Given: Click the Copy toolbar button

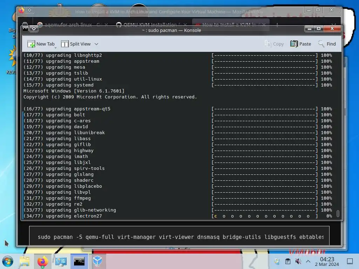Looking at the screenshot, I should coord(274,44).
